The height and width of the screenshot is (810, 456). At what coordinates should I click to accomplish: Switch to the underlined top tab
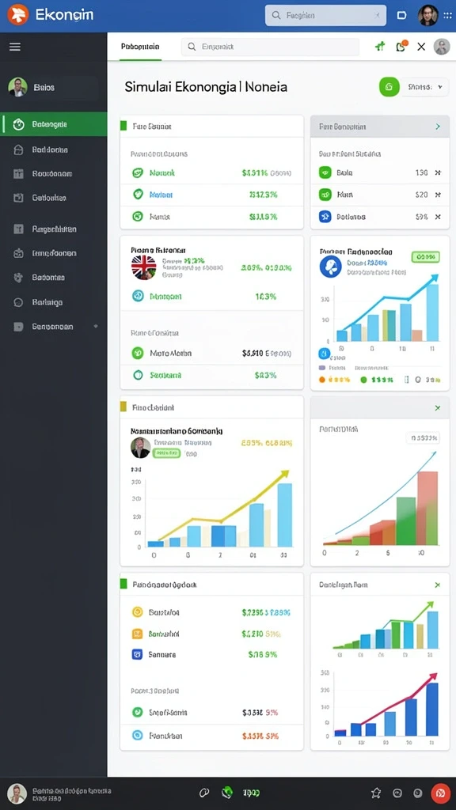140,47
